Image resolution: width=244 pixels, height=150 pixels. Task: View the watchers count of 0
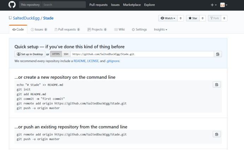180,18
